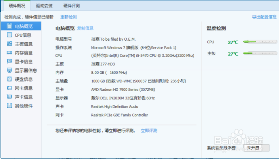The width and height of the screenshot is (279, 159).
Task: Open the 显卡信息 sidebar entry
Action: pyautogui.click(x=21, y=62)
